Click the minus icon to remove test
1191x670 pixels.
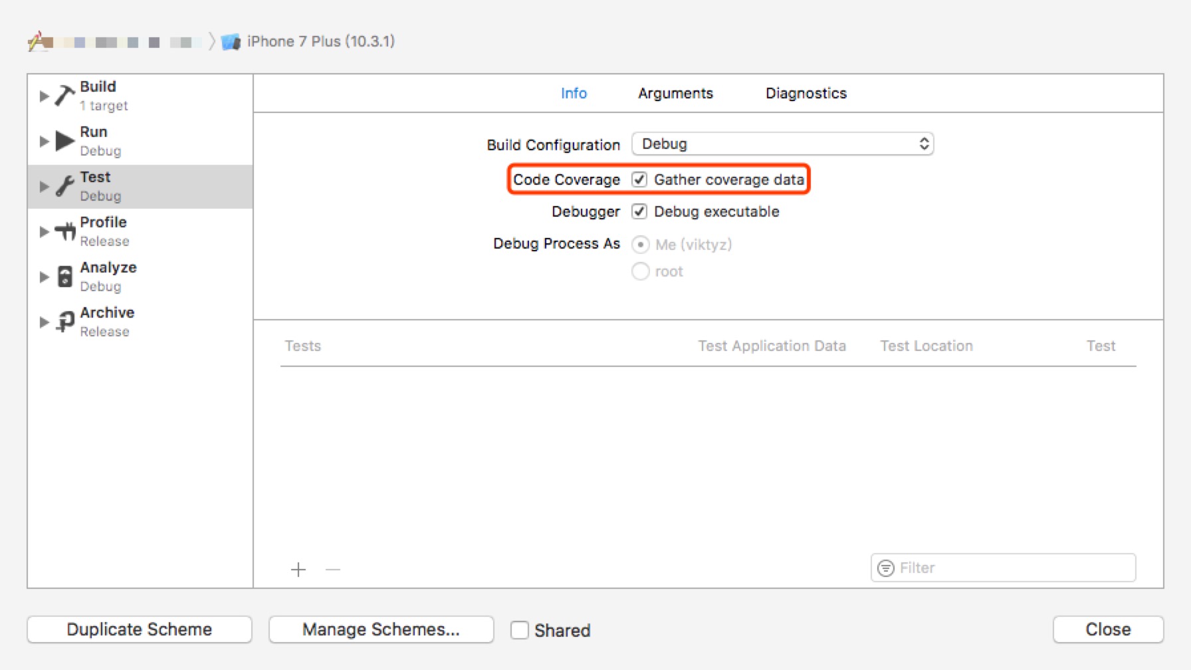coord(333,570)
